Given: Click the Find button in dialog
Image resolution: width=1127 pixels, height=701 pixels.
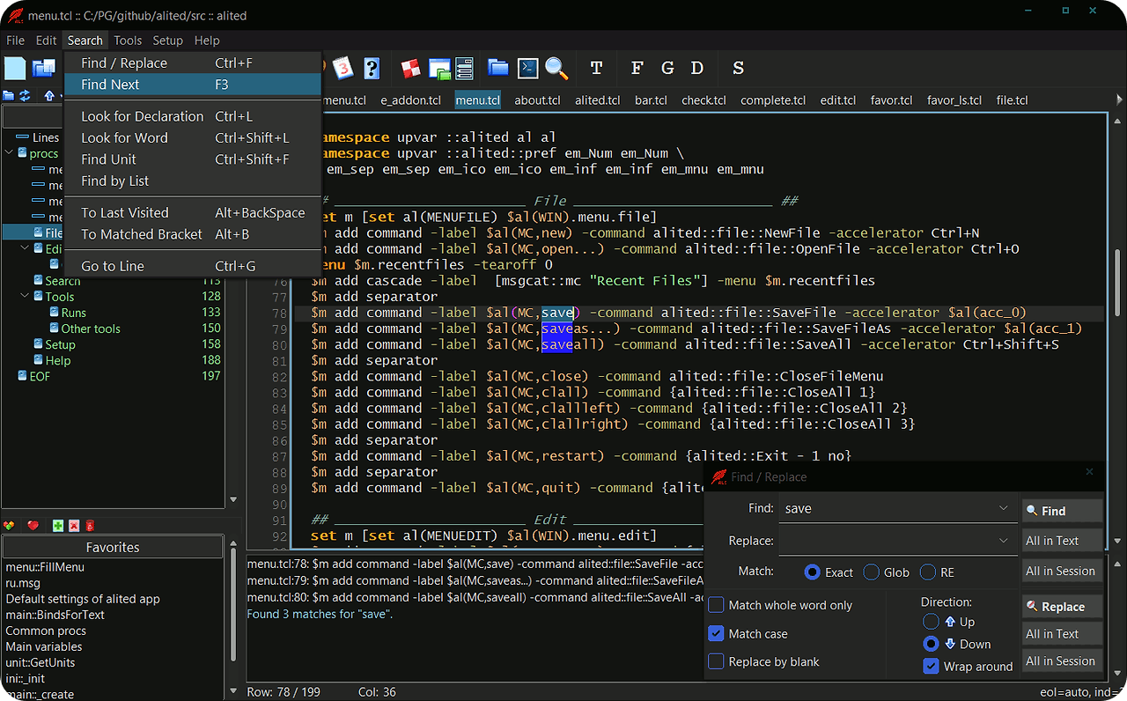Looking at the screenshot, I should (1062, 511).
